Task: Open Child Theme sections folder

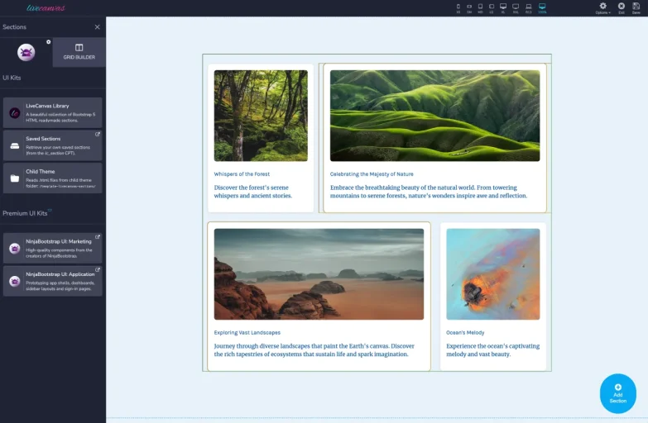Action: pyautogui.click(x=53, y=178)
